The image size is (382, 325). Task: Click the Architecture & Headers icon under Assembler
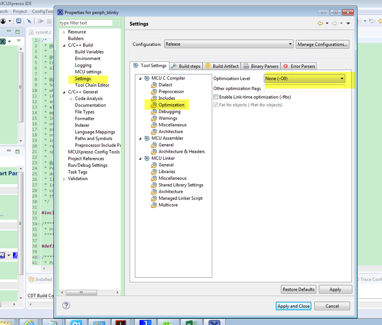click(154, 152)
